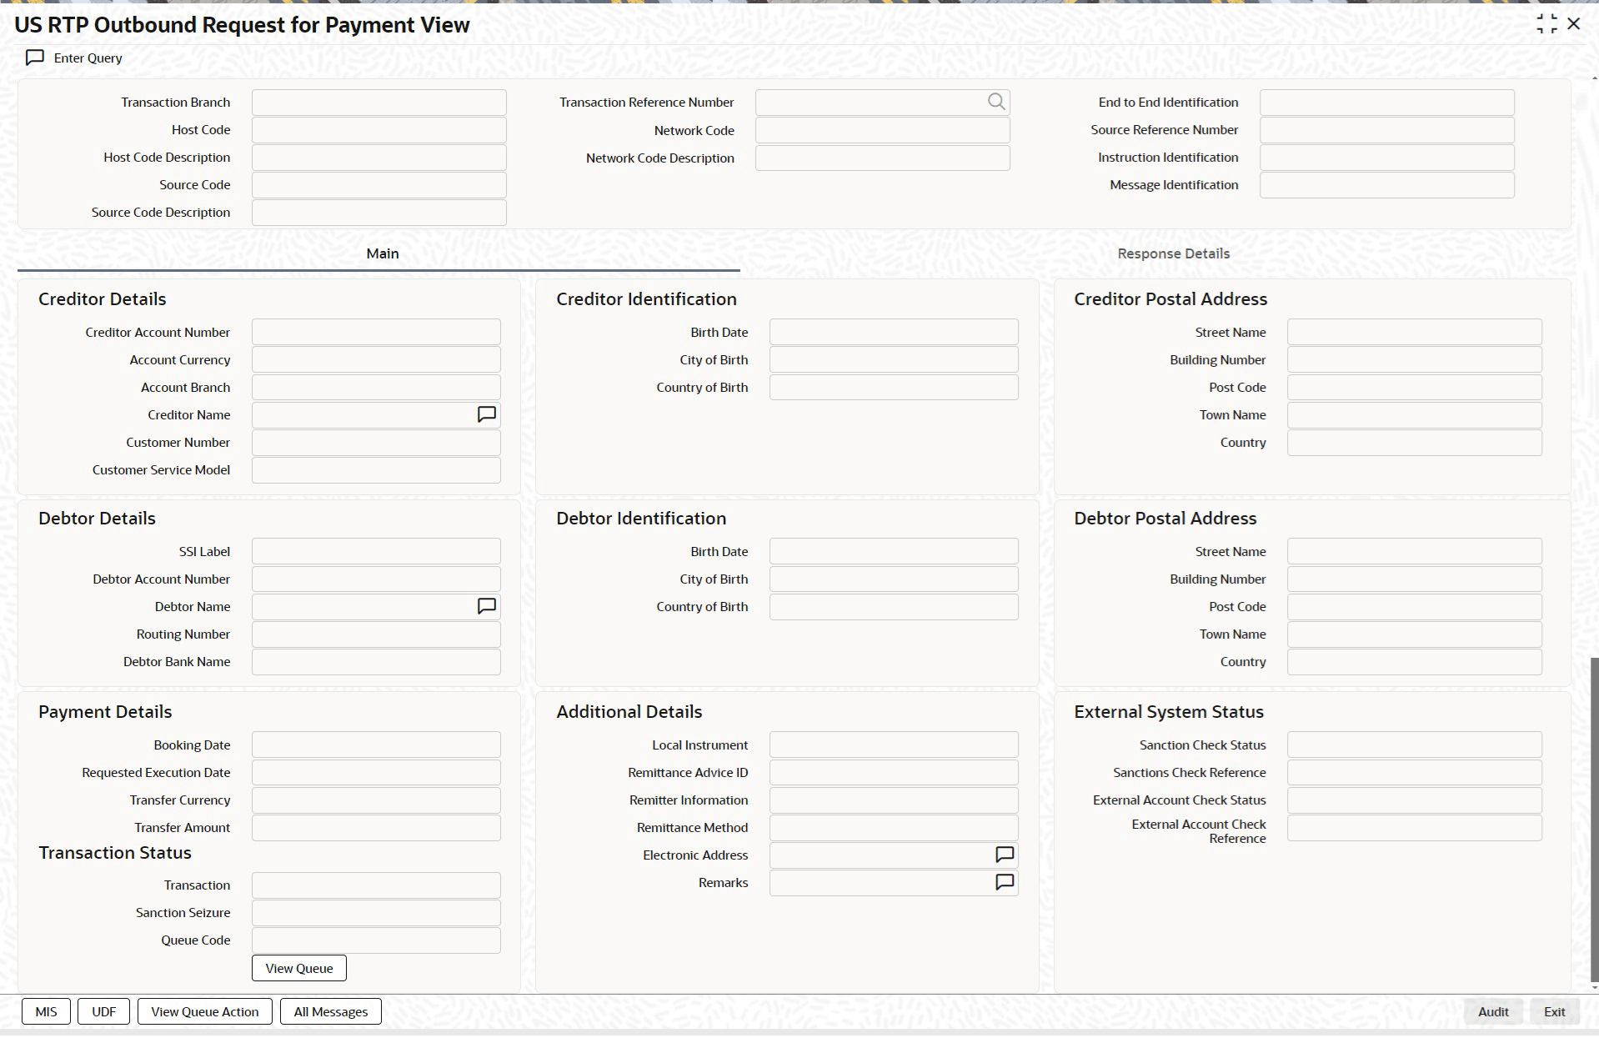This screenshot has width=1599, height=1038.
Task: Click the Enter Query link
Action: 88,58
